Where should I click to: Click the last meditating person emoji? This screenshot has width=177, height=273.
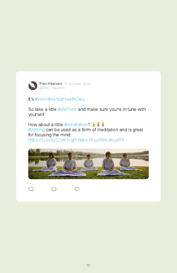[x=103, y=124]
